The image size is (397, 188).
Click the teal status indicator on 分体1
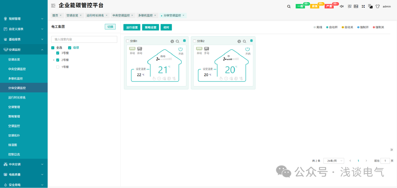(x=184, y=40)
